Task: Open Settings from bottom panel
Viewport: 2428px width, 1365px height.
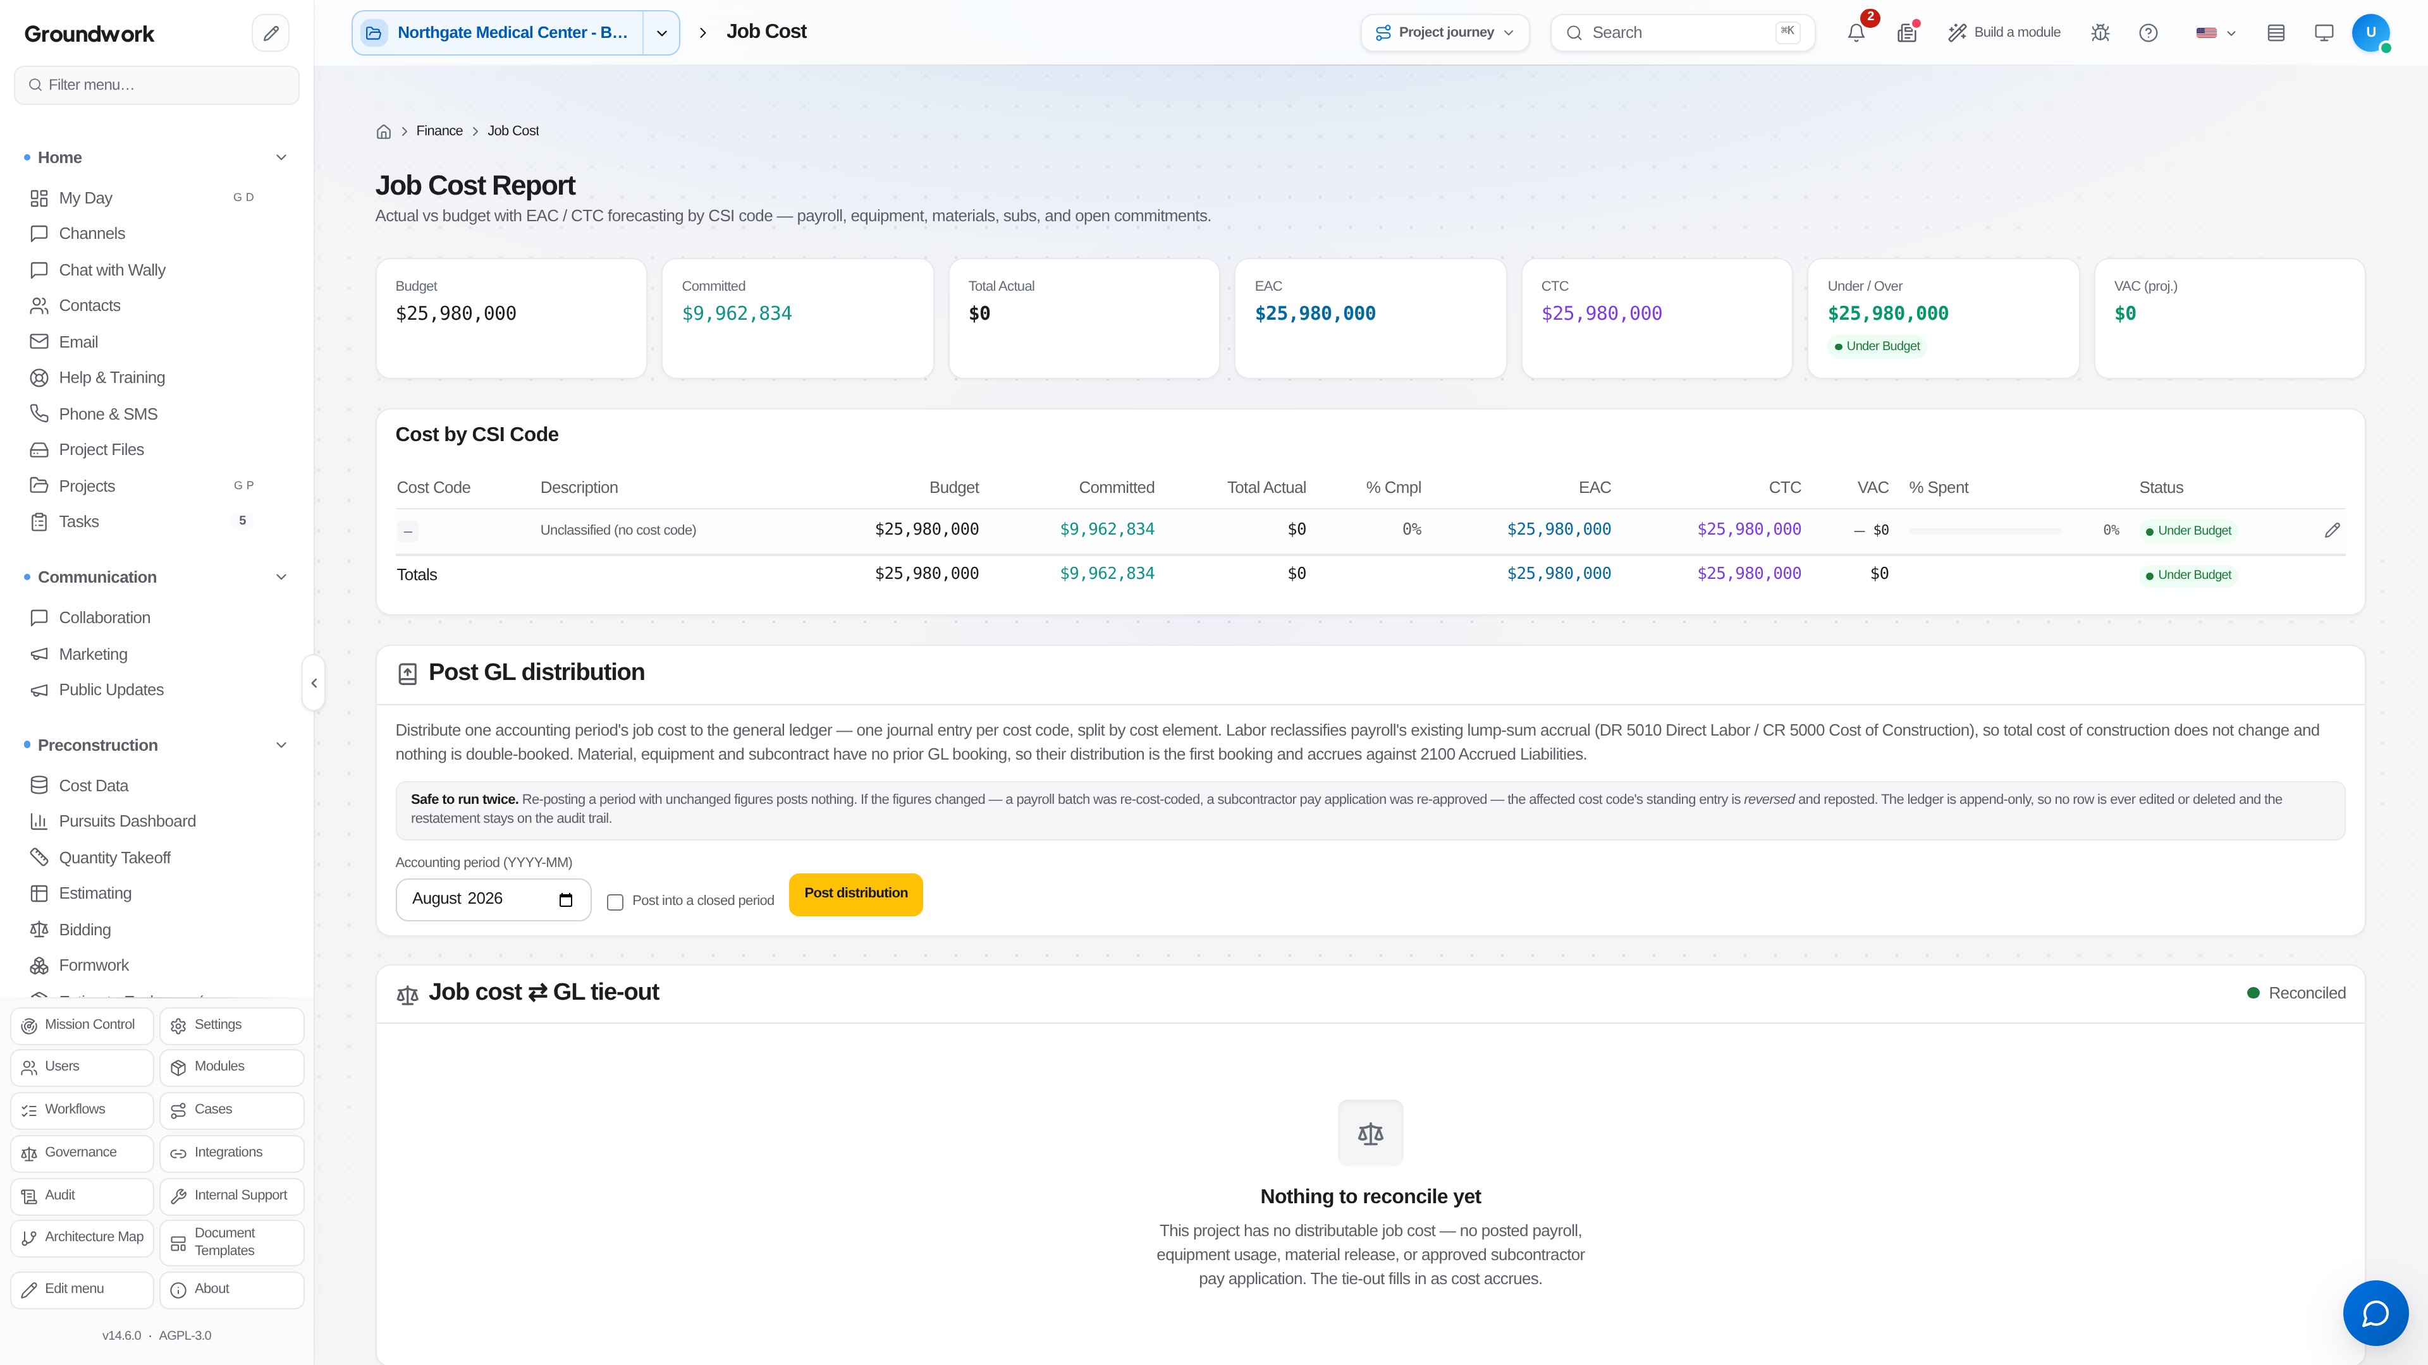Action: pyautogui.click(x=232, y=1026)
